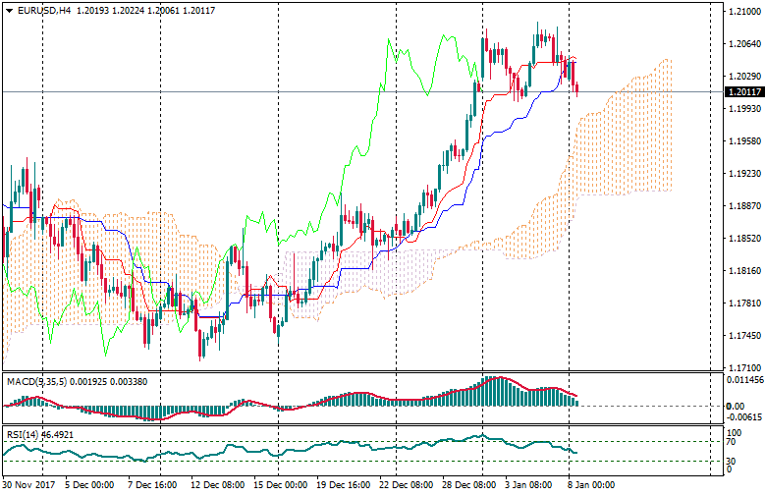Click the RSI scale level 30
765x496 pixels.
[733, 460]
